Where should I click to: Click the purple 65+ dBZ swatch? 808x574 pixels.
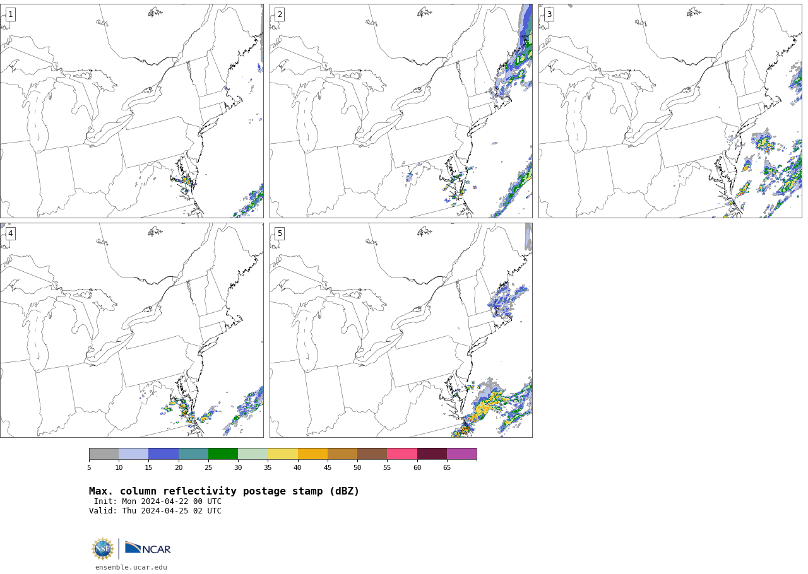pyautogui.click(x=462, y=454)
